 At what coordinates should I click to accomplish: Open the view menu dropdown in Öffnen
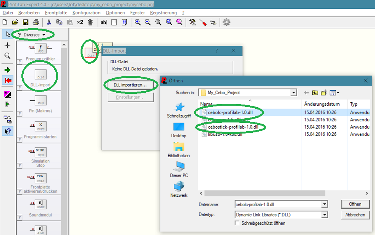(x=335, y=93)
